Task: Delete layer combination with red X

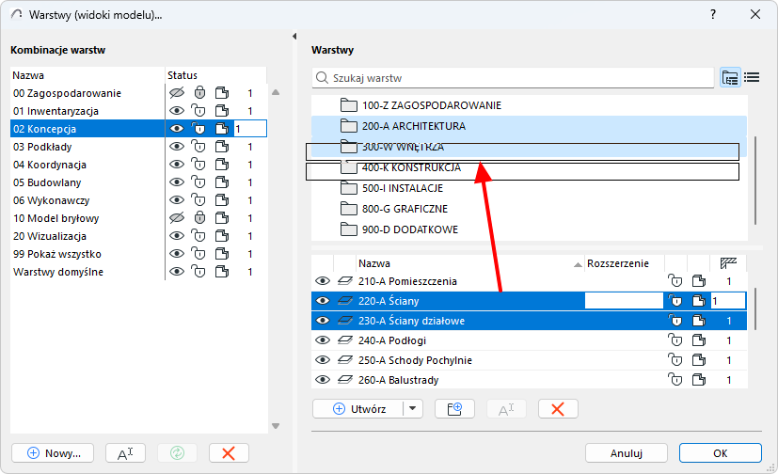Action: (x=229, y=453)
